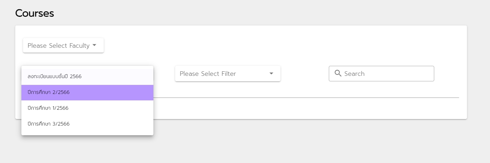Screen dimensions: 490x163
Task: Click the arrow beside Please Select Faculty
Action: pos(94,46)
